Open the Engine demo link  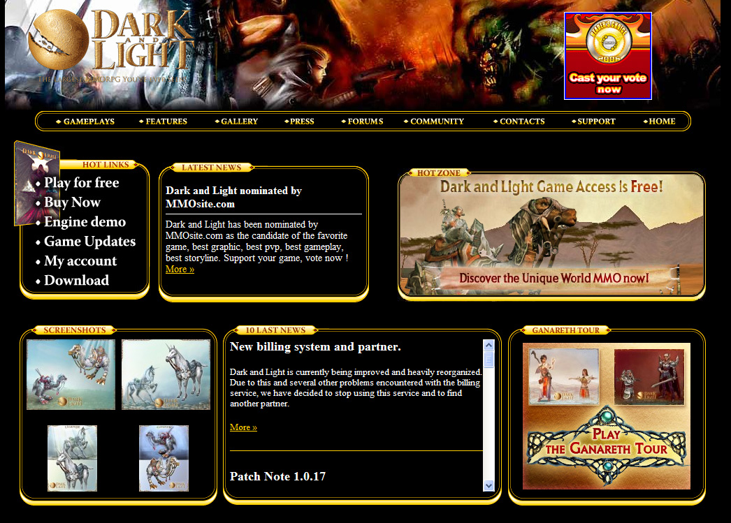[85, 222]
